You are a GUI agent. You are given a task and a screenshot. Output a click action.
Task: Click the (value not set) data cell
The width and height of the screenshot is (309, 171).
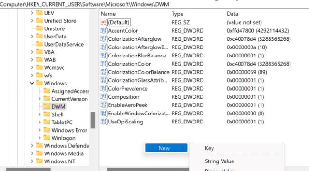click(x=244, y=22)
